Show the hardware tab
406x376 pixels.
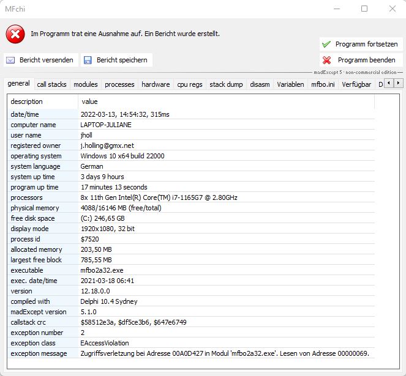156,84
